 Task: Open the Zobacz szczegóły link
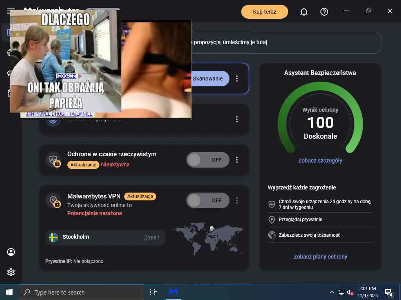coord(320,161)
